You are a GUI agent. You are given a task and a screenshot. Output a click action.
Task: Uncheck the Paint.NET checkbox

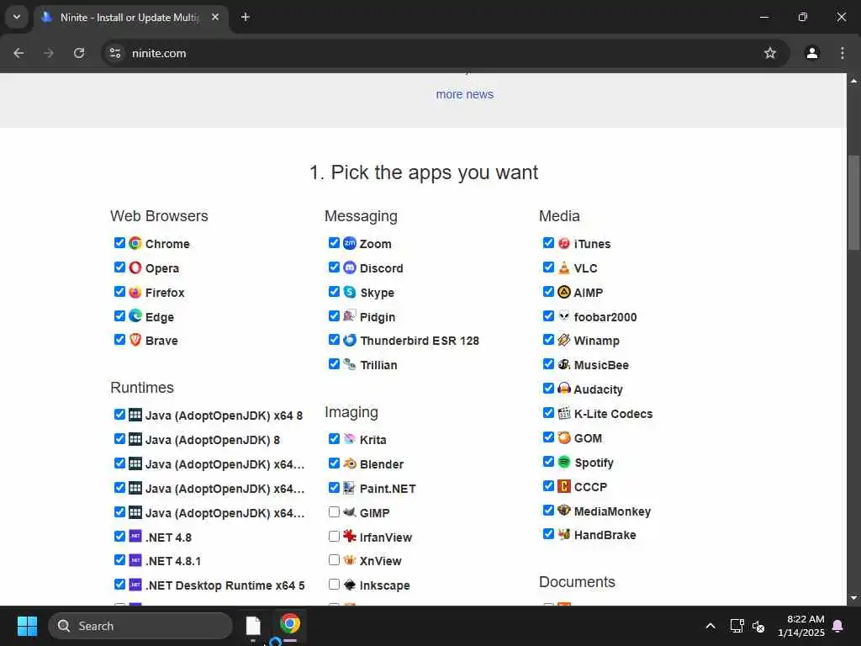click(334, 487)
